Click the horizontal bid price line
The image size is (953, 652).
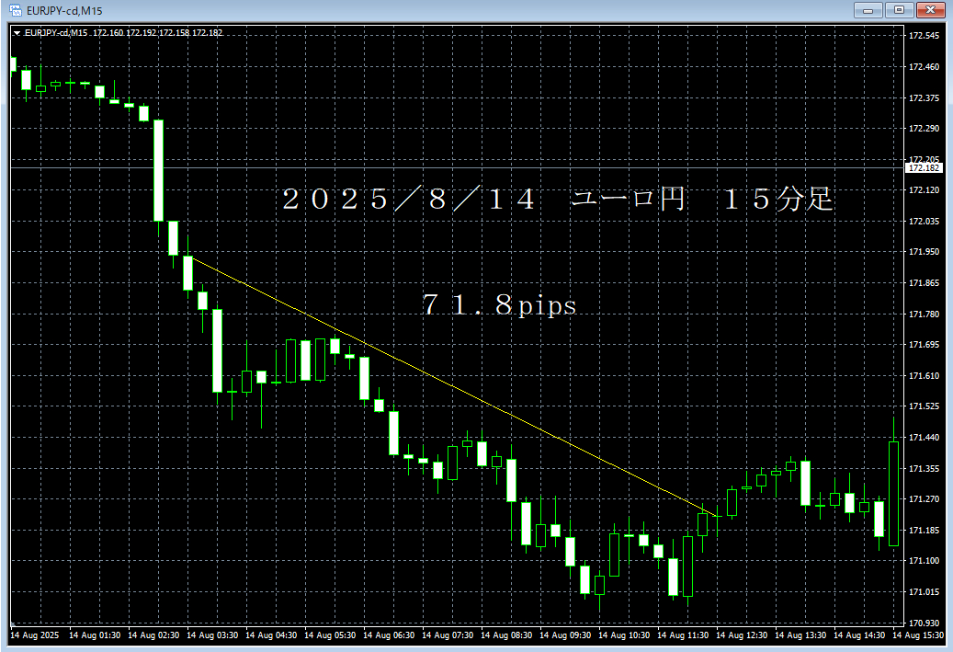(x=459, y=167)
